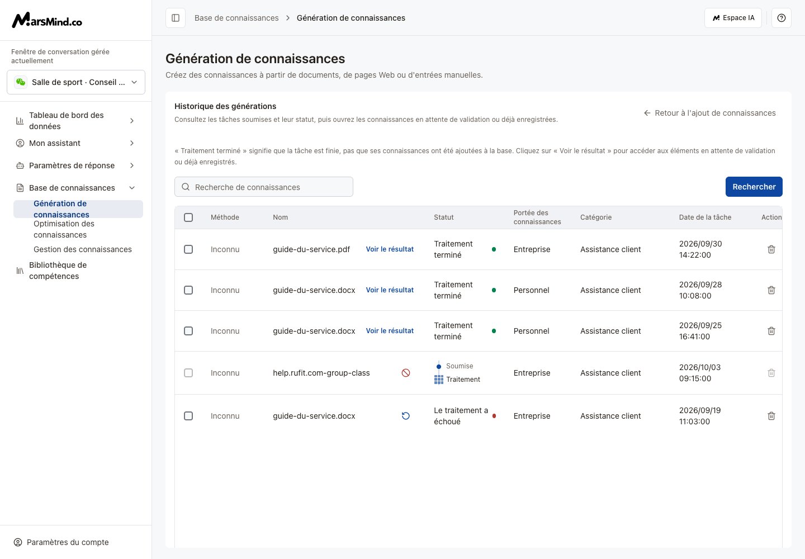Open the Salle de sport conversation dropdown
The width and height of the screenshot is (805, 559).
pos(76,82)
